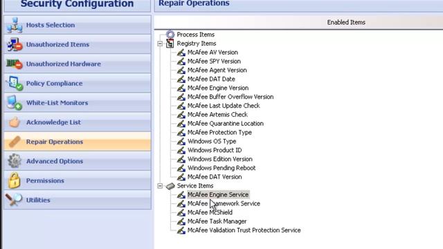
Task: Click the Policy Compliance checklist icon
Action: click(15, 84)
